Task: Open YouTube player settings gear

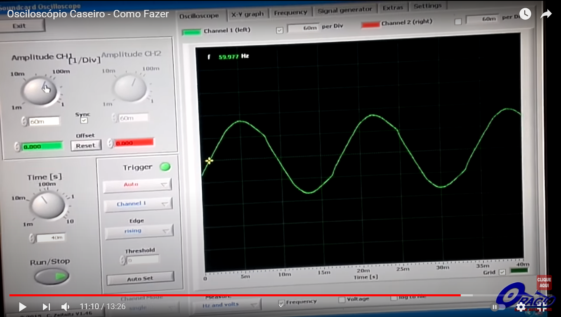Action: click(521, 307)
